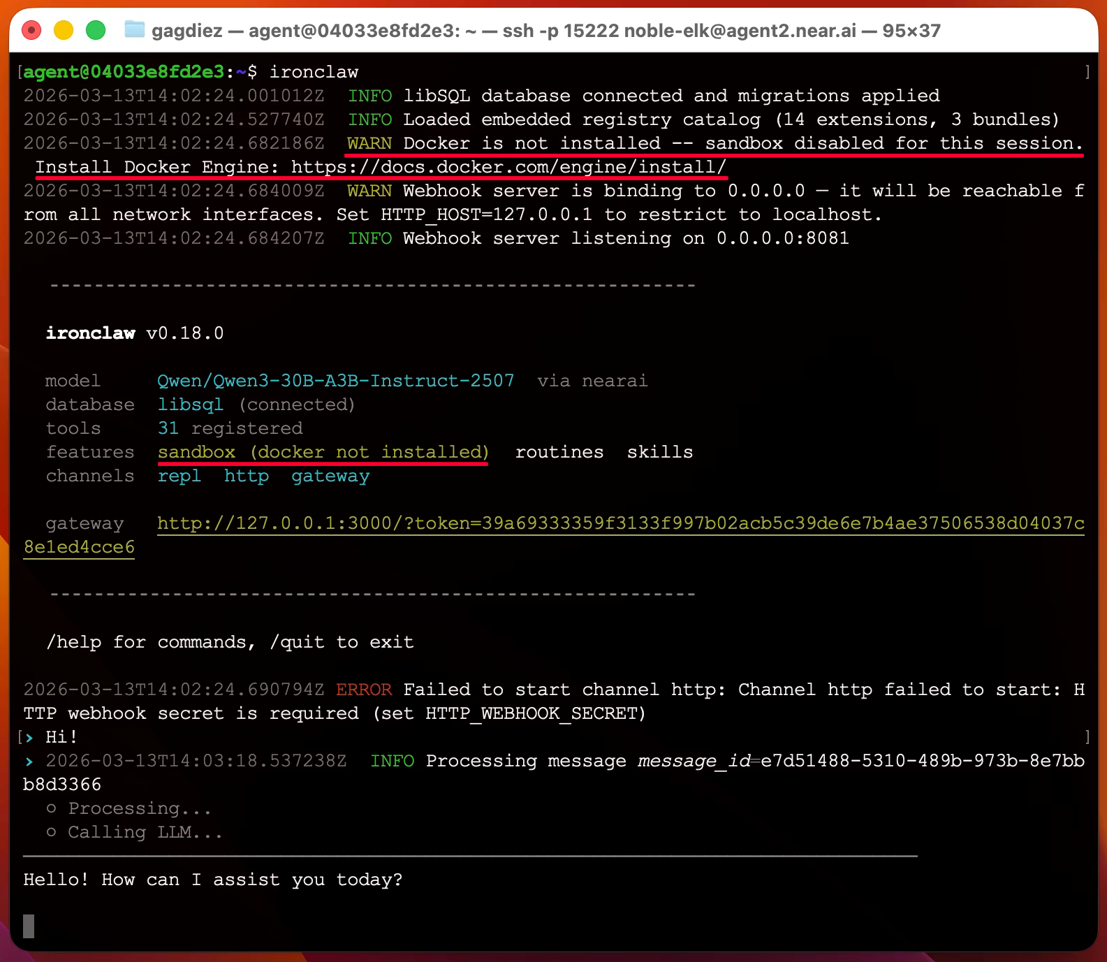Image resolution: width=1107 pixels, height=962 pixels.
Task: Click 'Webhook server listening on 0.0.0.0:8081'
Action: click(x=626, y=238)
